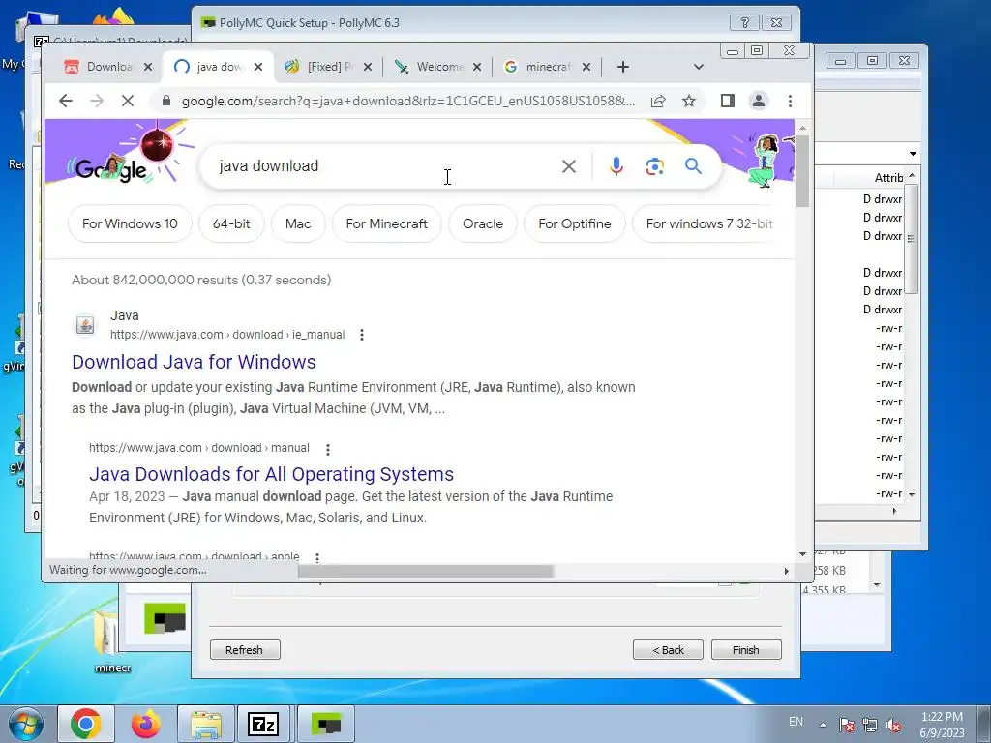The height and width of the screenshot is (743, 991).
Task: Click the Chrome address bar URL
Action: (407, 101)
